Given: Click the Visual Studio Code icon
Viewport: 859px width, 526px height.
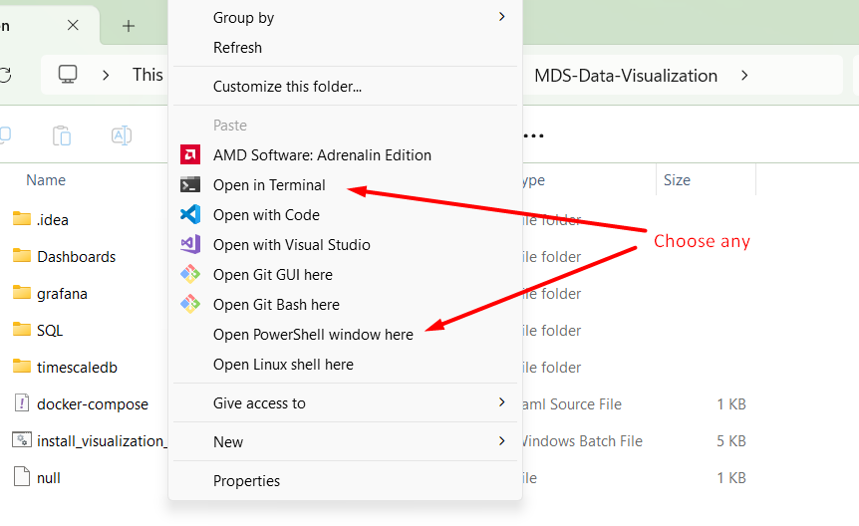Looking at the screenshot, I should [189, 215].
